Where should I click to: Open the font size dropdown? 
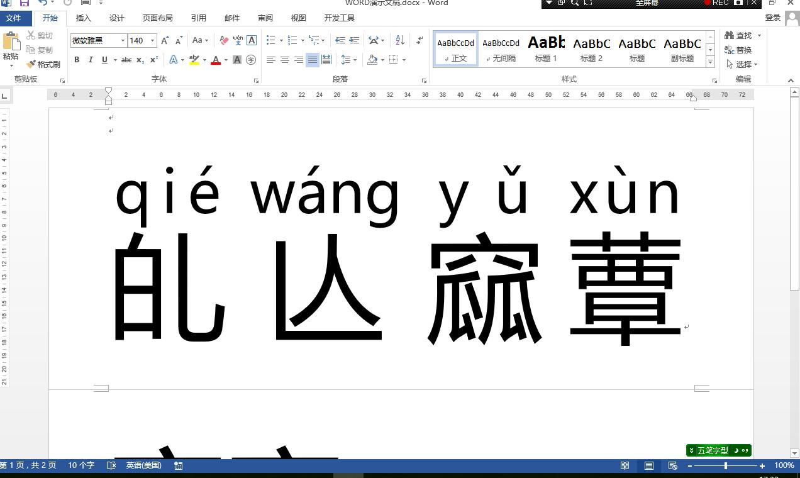152,40
